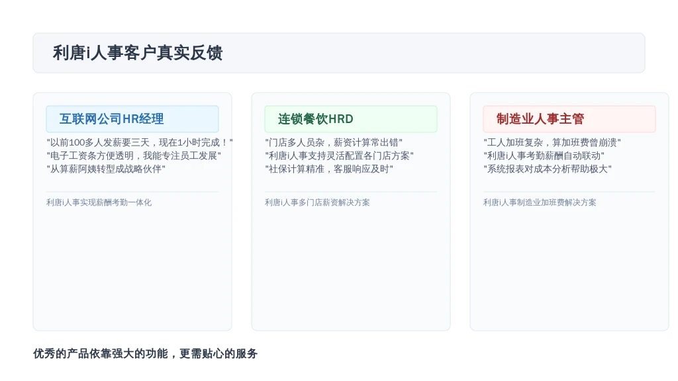
Task: Click the quote 利唐i人事考勤薪酬自动联动
Action: click(544, 155)
